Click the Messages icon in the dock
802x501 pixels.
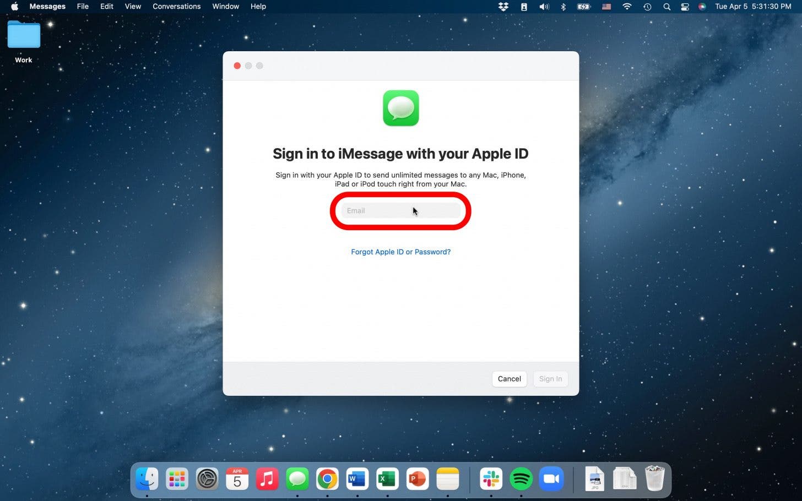(297, 479)
